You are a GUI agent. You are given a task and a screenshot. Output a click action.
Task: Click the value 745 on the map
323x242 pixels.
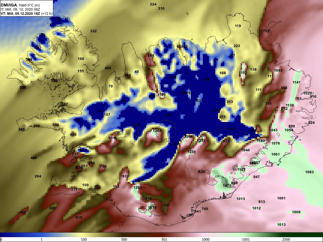(205, 209)
